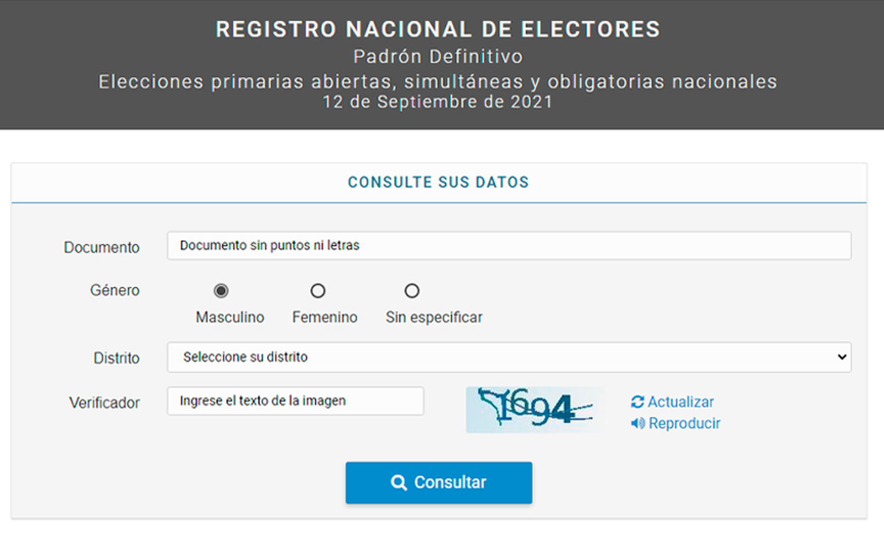Click the Actualizar link text
Viewport: 884px width, 552px height.
coord(681,402)
